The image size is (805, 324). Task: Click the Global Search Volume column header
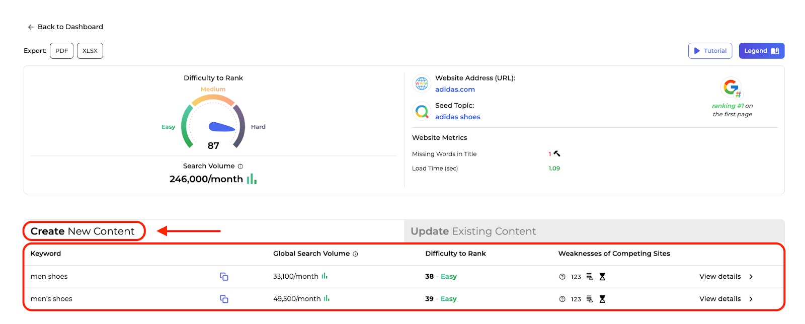(311, 254)
